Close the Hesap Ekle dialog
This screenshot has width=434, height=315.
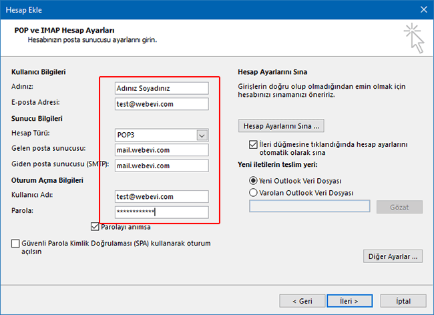(x=423, y=9)
